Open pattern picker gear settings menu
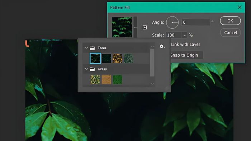This screenshot has width=251, height=141. (162, 46)
